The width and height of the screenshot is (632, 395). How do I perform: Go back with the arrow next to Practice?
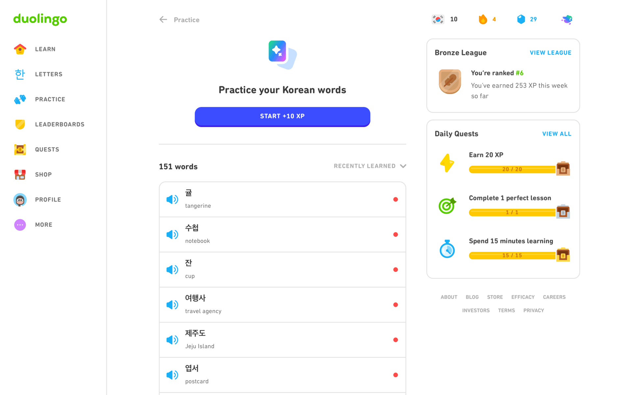[x=163, y=19]
